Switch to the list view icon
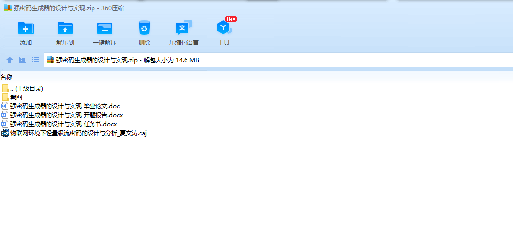 coord(36,60)
